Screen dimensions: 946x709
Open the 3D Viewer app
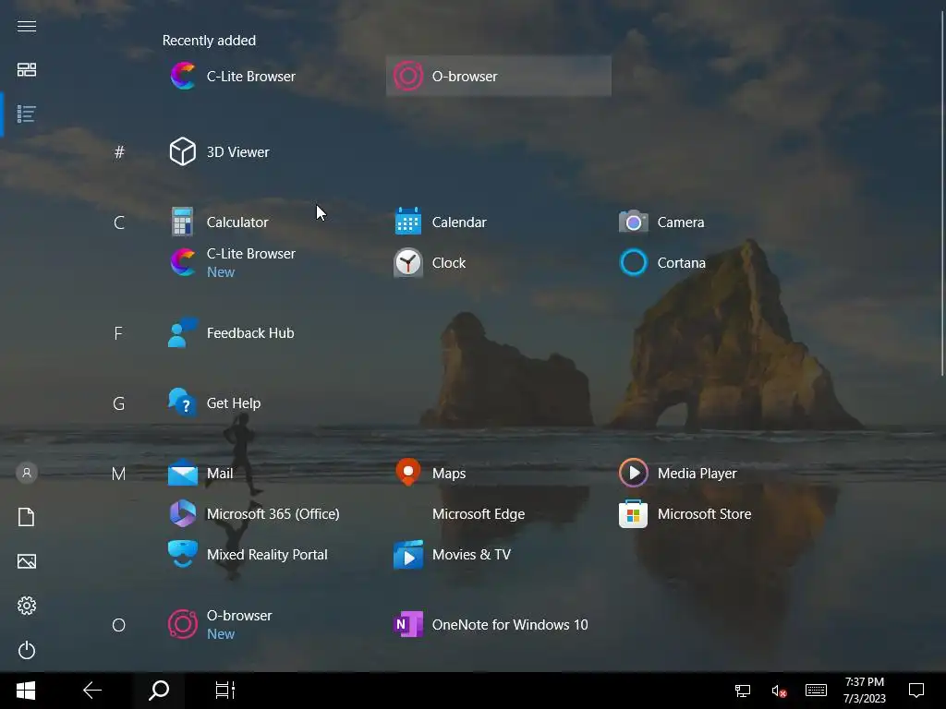(273, 152)
